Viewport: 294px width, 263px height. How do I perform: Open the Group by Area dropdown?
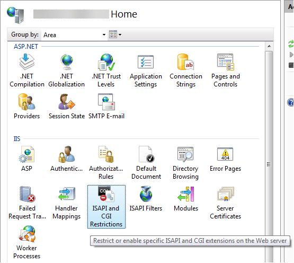tap(74, 34)
